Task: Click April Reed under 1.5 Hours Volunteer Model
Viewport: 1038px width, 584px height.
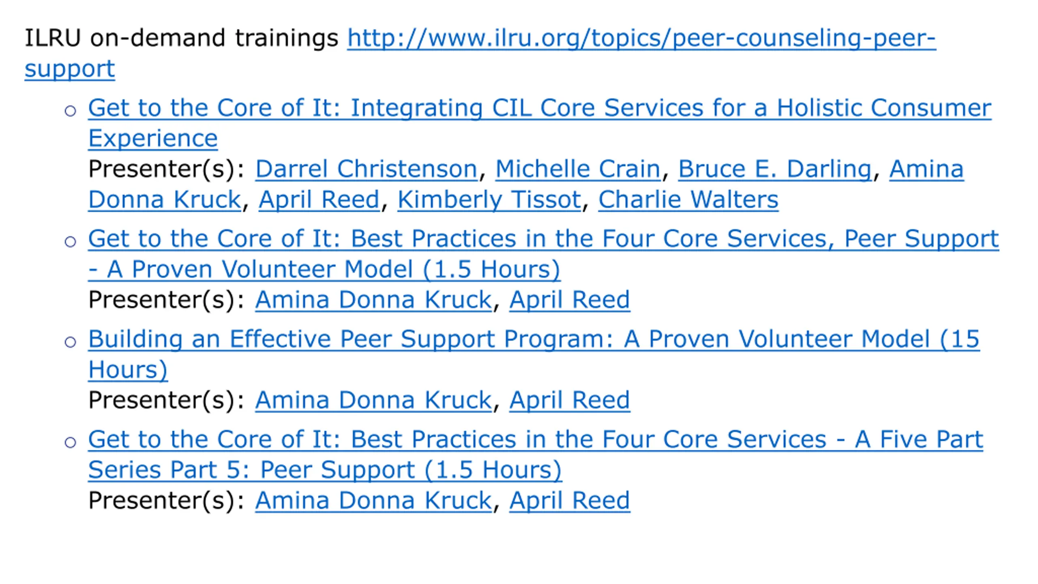Action: click(x=569, y=301)
